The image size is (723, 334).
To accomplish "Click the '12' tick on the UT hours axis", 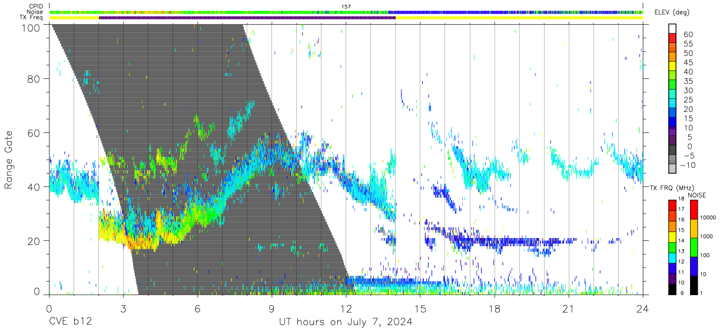I will pos(346,308).
